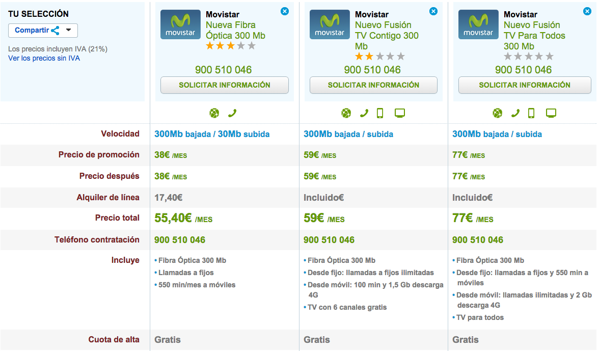Click internet globe icon under Nueva Fibra Óptica plan

point(214,113)
